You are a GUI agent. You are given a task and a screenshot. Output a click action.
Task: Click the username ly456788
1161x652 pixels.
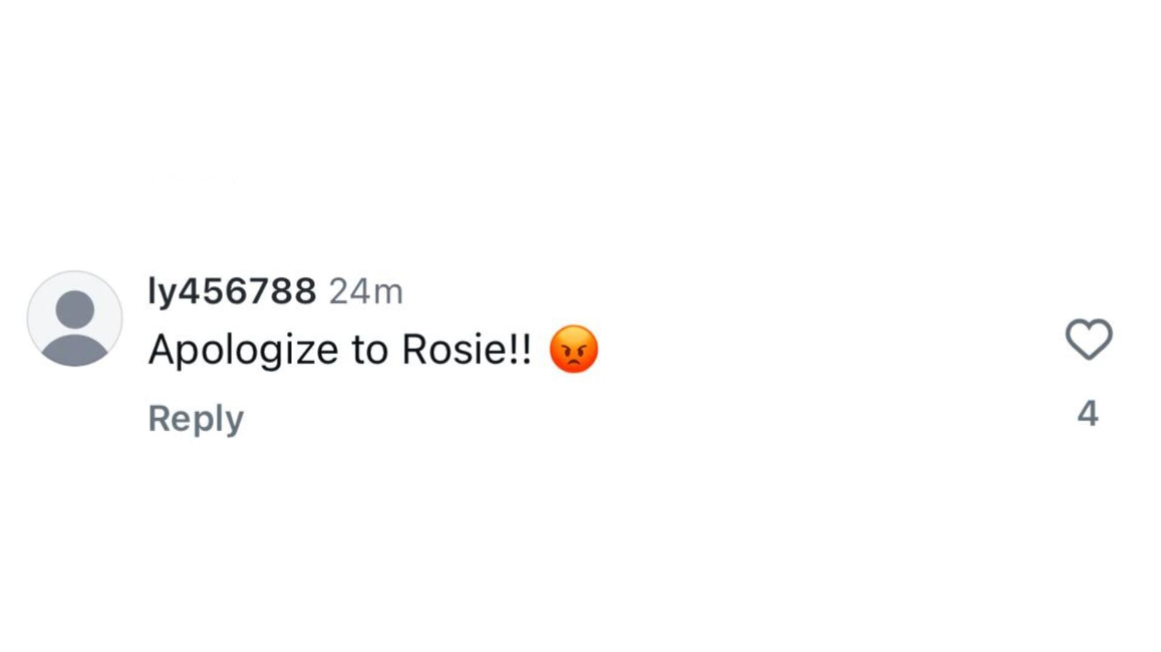pos(232,292)
